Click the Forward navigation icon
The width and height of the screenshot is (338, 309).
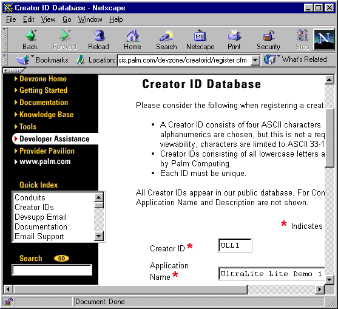pos(65,40)
